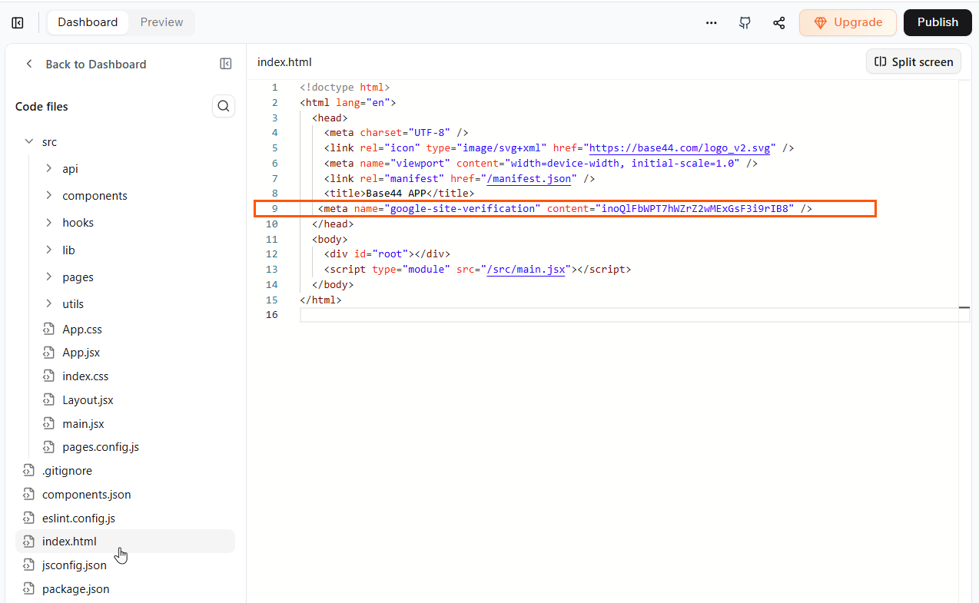This screenshot has width=979, height=603.
Task: Open the three-dot more options menu
Action: (712, 23)
